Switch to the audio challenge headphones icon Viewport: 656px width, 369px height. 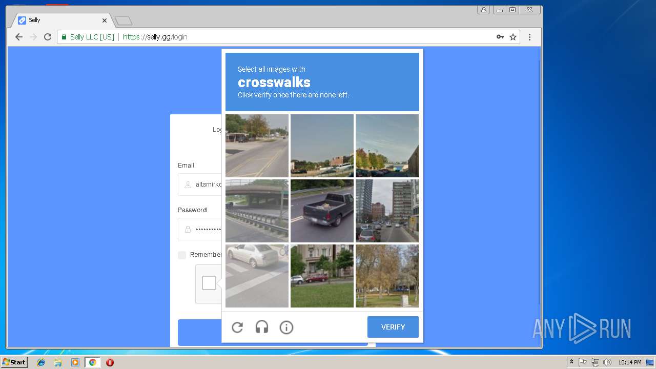point(262,327)
